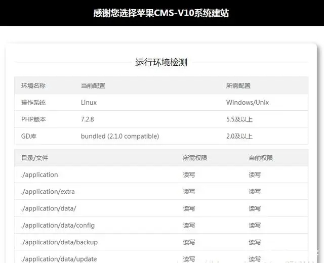Select the 当前配置 column header

(x=93, y=85)
